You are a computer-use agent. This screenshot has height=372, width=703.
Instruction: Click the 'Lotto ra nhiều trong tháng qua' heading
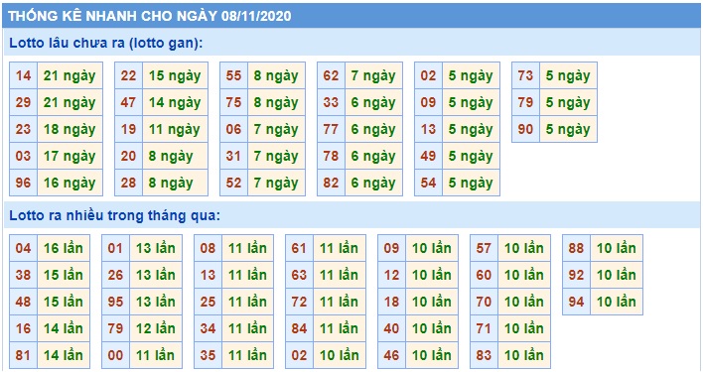115,216
